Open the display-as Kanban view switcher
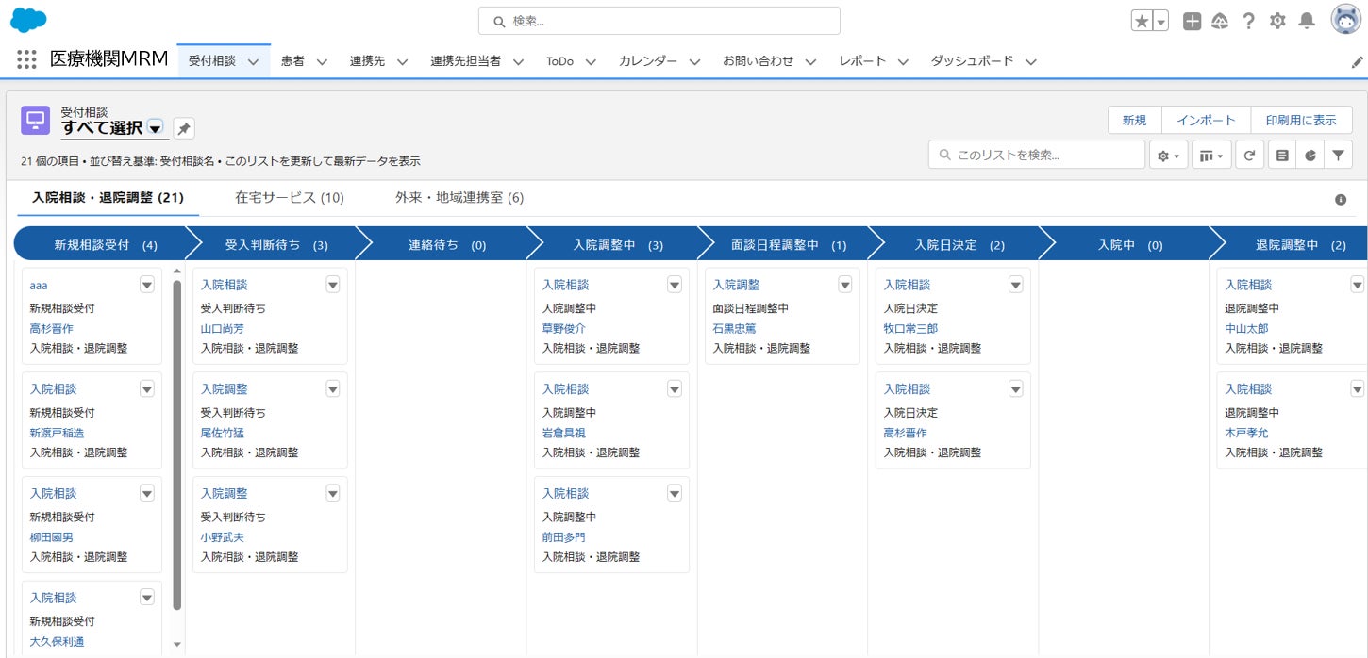Viewport: 1368px width, 658px height. pos(1211,155)
